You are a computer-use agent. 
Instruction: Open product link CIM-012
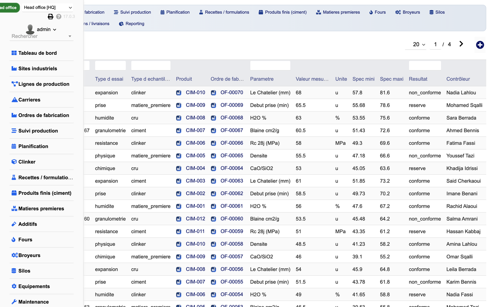pyautogui.click(x=195, y=219)
